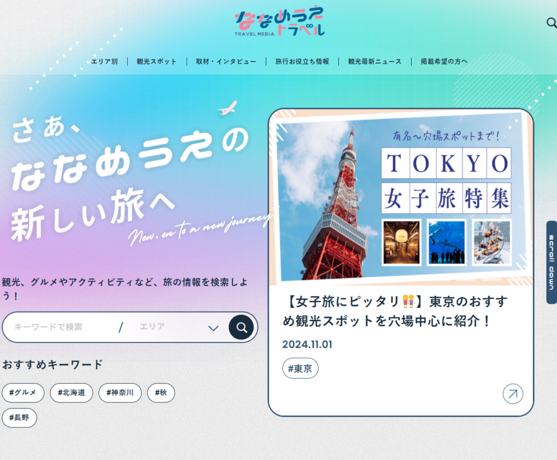Open the 観光スポット navigation menu
Image resolution: width=557 pixels, height=460 pixels.
156,61
